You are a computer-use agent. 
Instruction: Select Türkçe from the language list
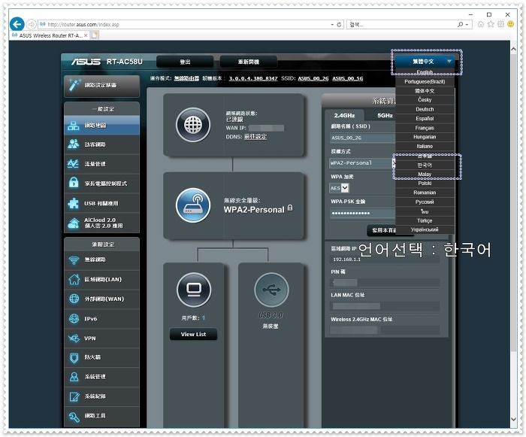click(425, 220)
